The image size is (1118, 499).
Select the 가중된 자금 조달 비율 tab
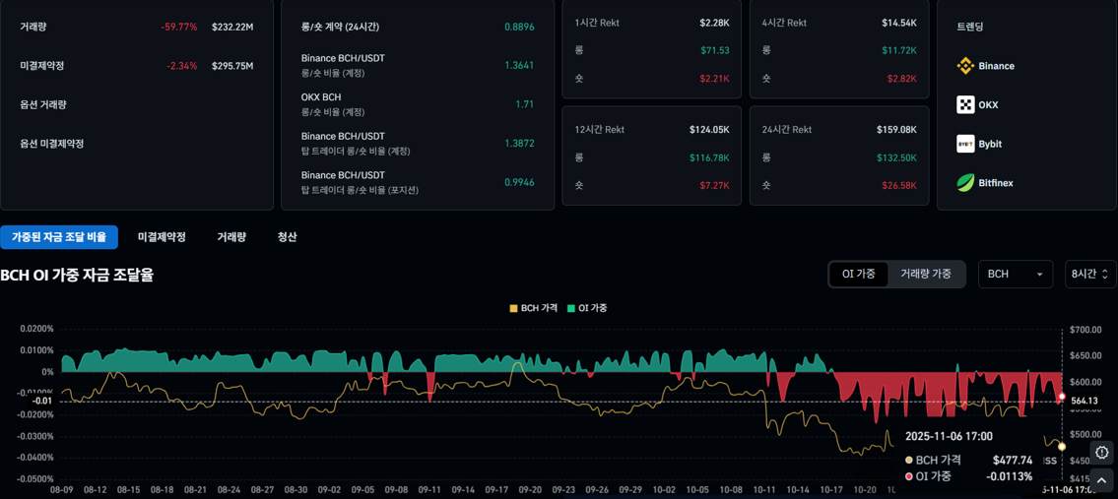point(59,237)
